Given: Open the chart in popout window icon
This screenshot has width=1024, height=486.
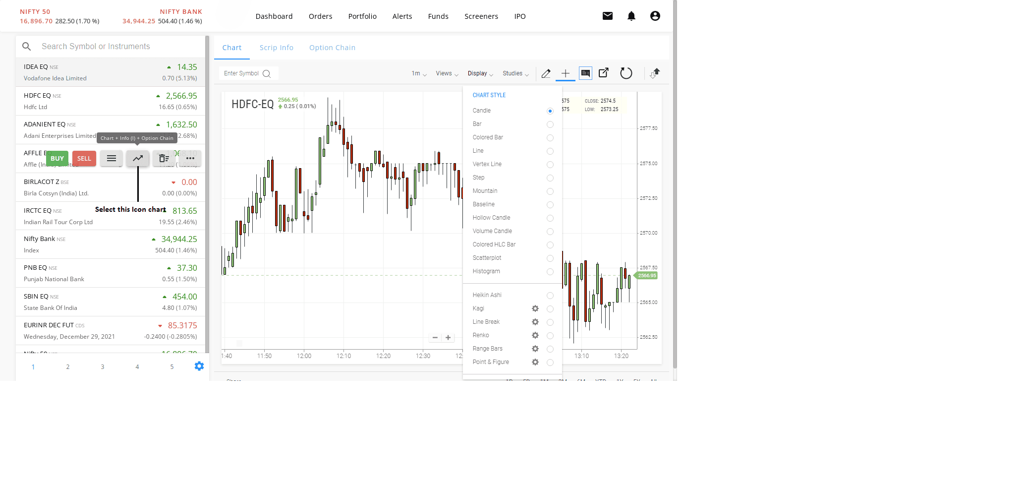Looking at the screenshot, I should (x=603, y=73).
